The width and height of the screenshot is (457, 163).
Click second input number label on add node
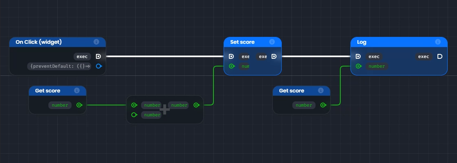click(151, 115)
